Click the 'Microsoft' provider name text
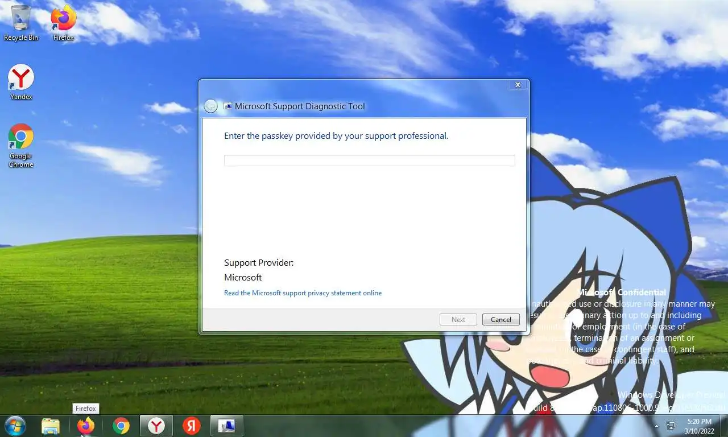This screenshot has width=728, height=437. tap(243, 278)
